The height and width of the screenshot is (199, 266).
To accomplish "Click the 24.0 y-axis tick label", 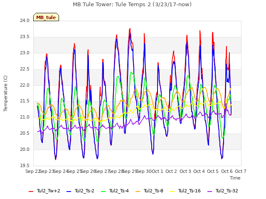I will (x=25, y=21).
